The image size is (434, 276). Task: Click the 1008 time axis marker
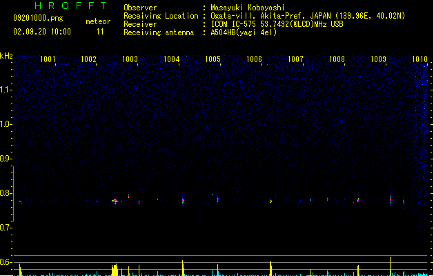pyautogui.click(x=337, y=59)
